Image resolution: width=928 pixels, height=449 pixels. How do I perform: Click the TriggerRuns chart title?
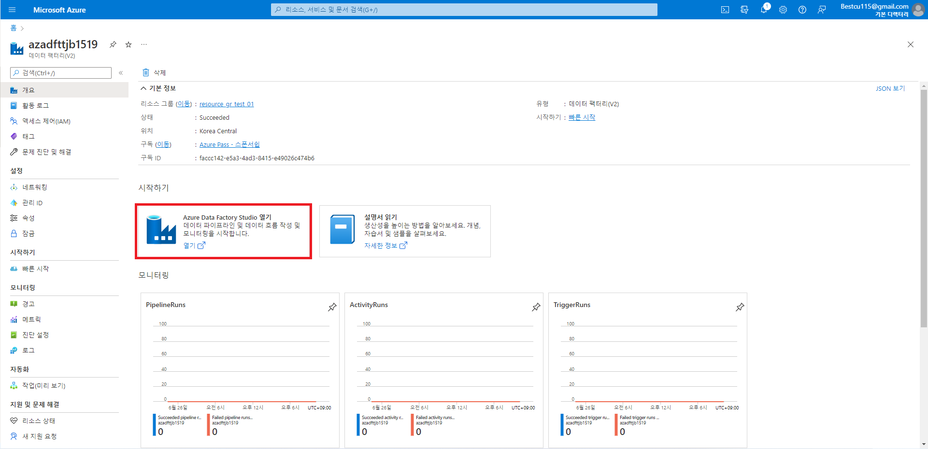pos(572,305)
